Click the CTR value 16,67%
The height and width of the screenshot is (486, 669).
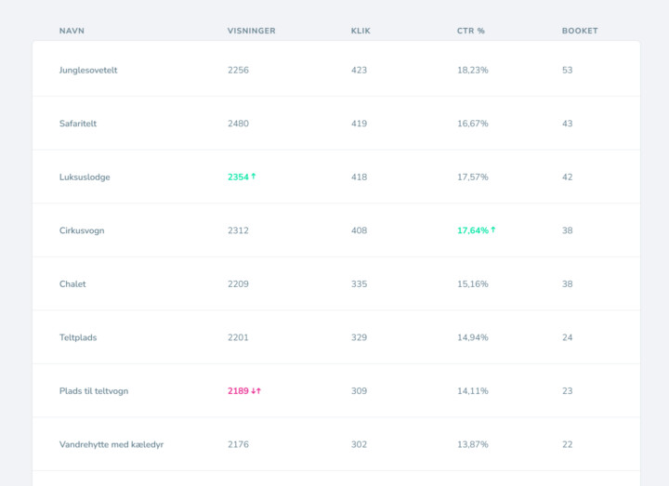click(x=473, y=124)
